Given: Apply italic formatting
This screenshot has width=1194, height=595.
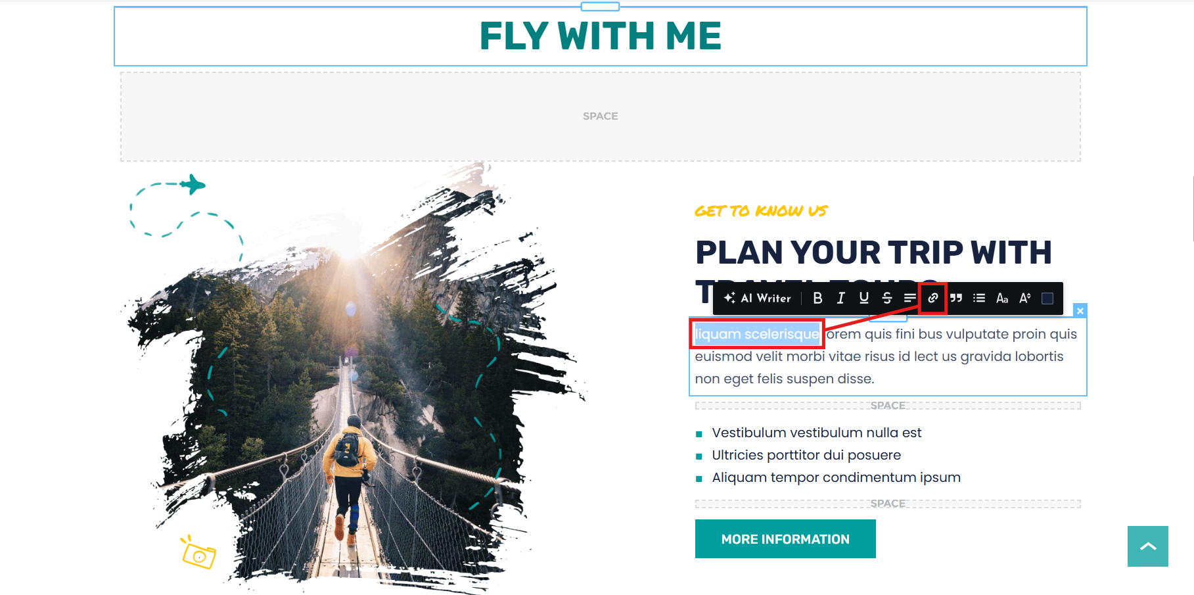Looking at the screenshot, I should pyautogui.click(x=840, y=298).
